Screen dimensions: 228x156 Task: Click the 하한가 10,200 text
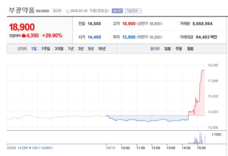click(149, 37)
